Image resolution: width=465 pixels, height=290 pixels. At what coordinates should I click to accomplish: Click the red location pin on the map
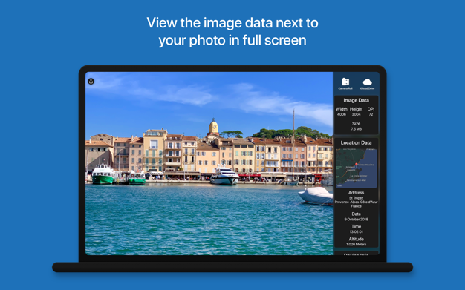(x=356, y=164)
